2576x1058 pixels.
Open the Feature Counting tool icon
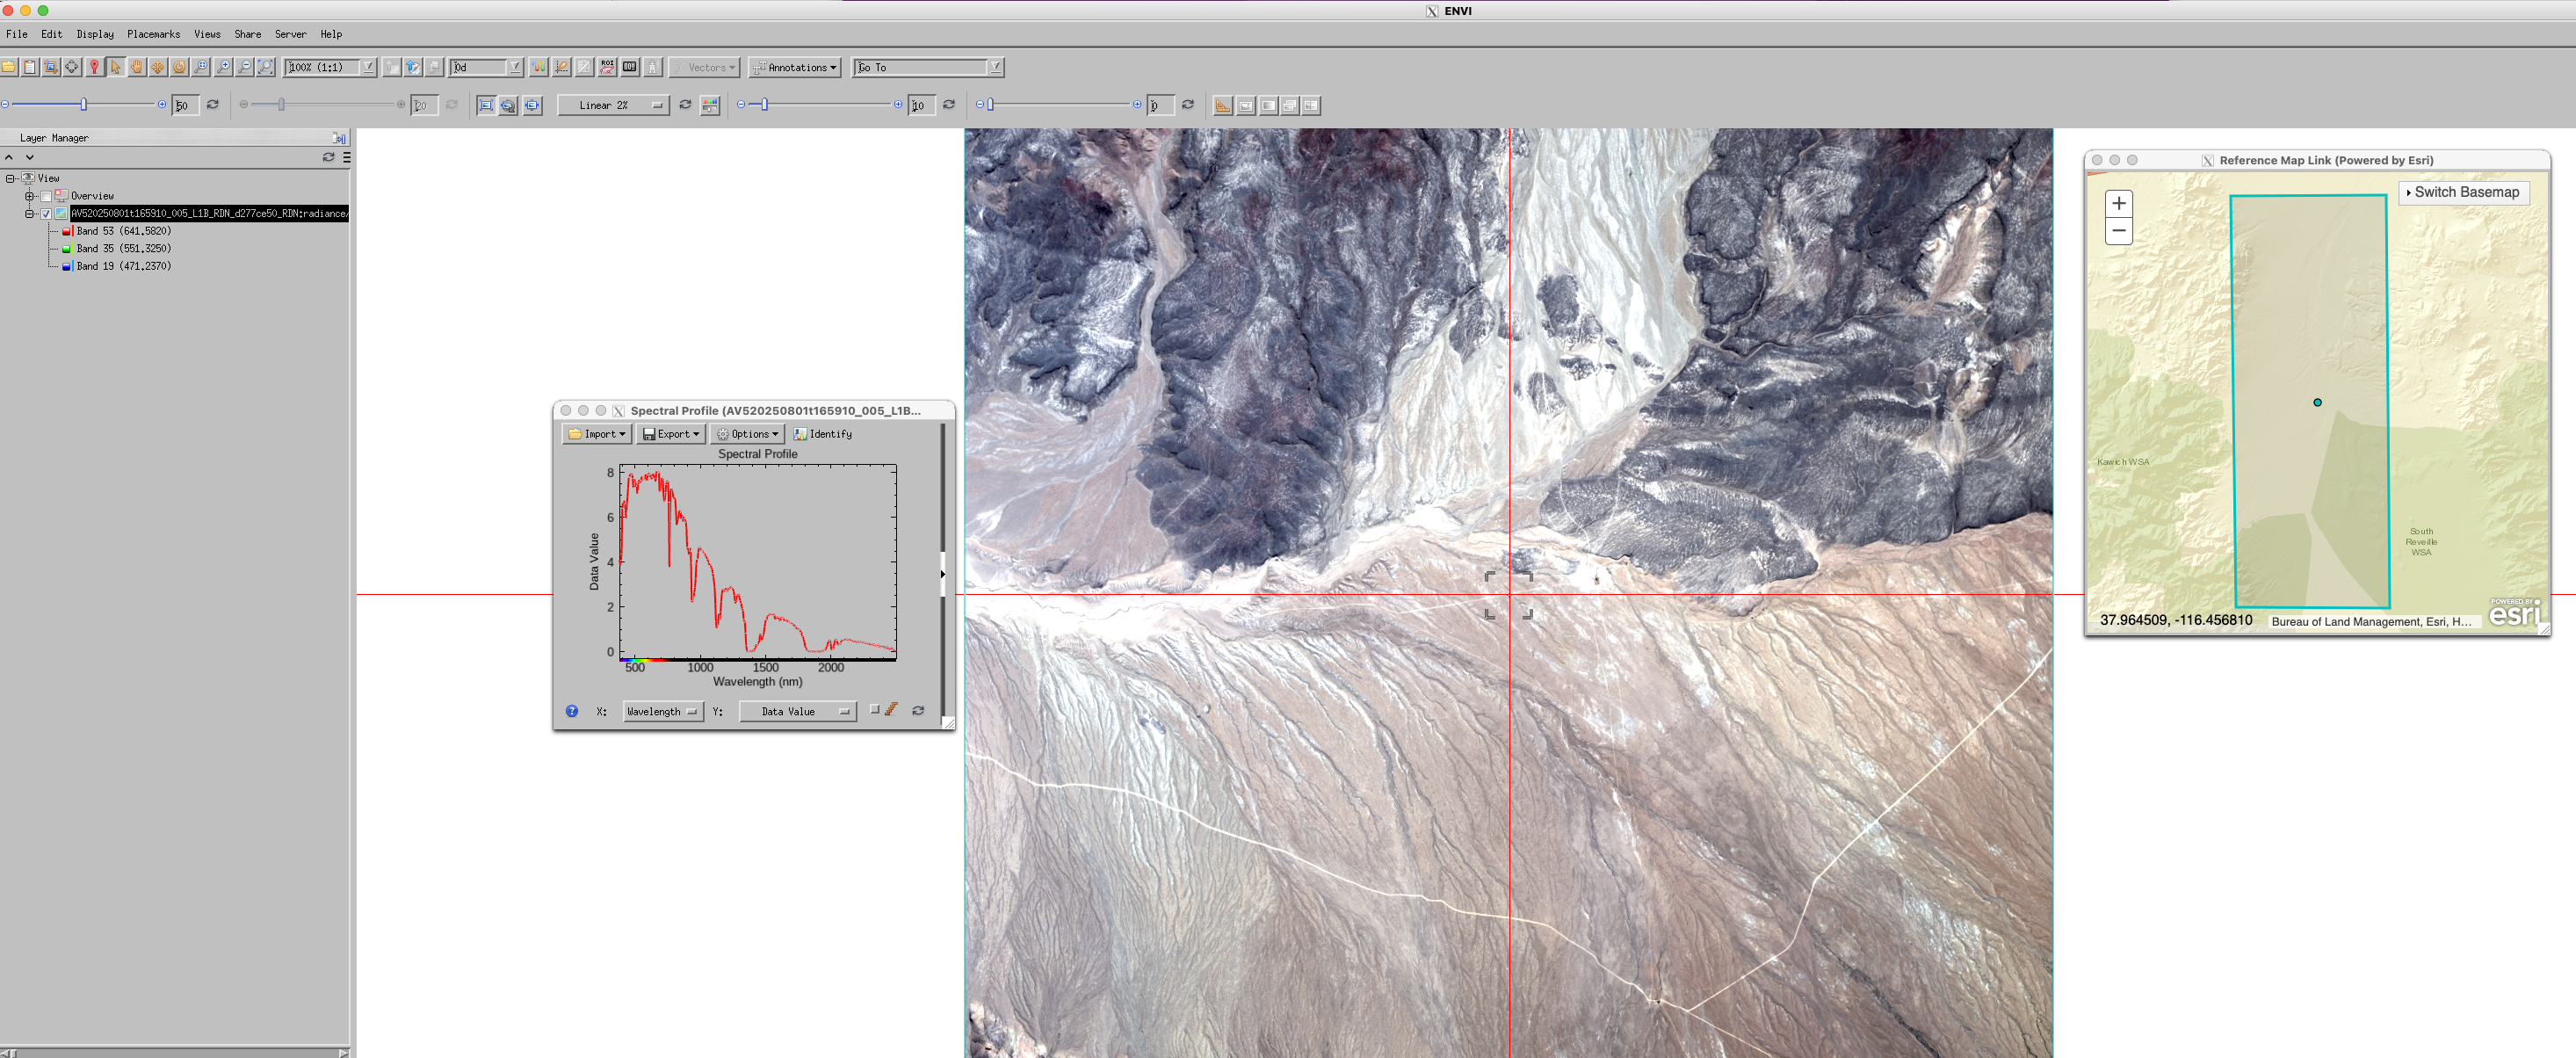[630, 67]
